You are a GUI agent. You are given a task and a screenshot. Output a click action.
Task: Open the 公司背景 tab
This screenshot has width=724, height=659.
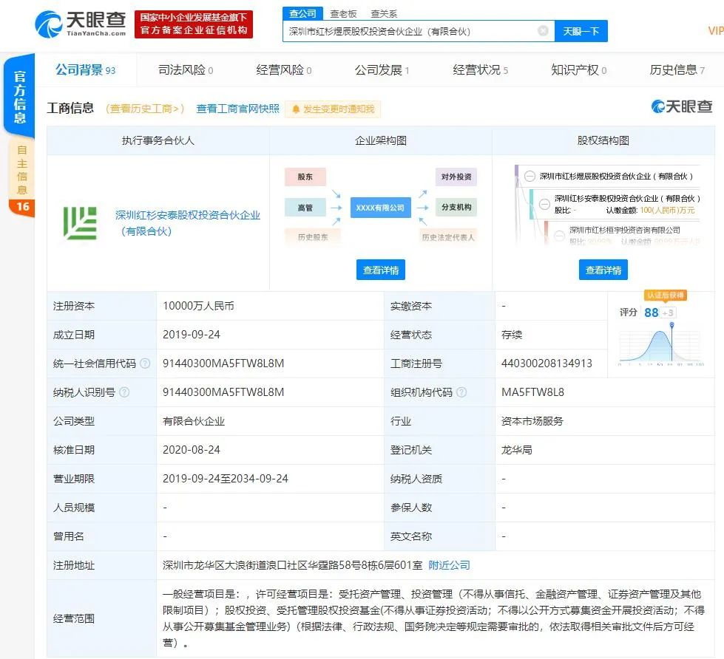[x=86, y=70]
